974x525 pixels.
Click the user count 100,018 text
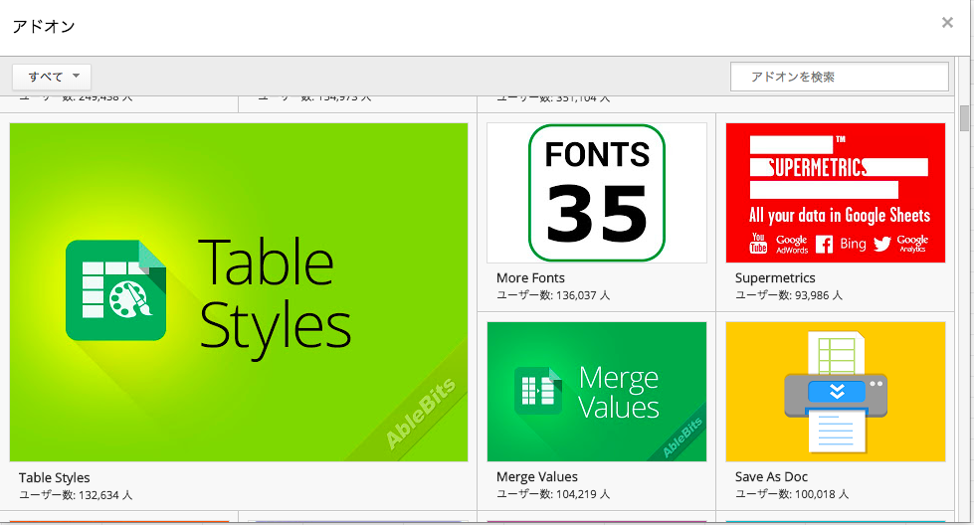pyautogui.click(x=791, y=494)
